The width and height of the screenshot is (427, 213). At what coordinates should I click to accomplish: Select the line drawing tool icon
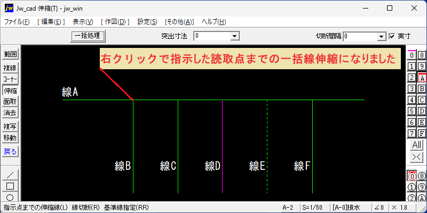tap(10, 175)
